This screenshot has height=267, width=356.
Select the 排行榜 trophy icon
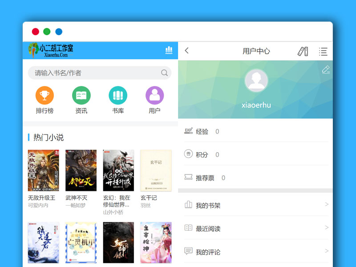click(44, 96)
